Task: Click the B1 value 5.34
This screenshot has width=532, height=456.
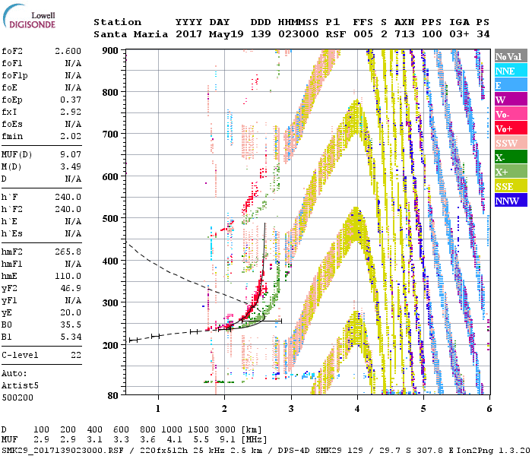Action: click(x=71, y=337)
